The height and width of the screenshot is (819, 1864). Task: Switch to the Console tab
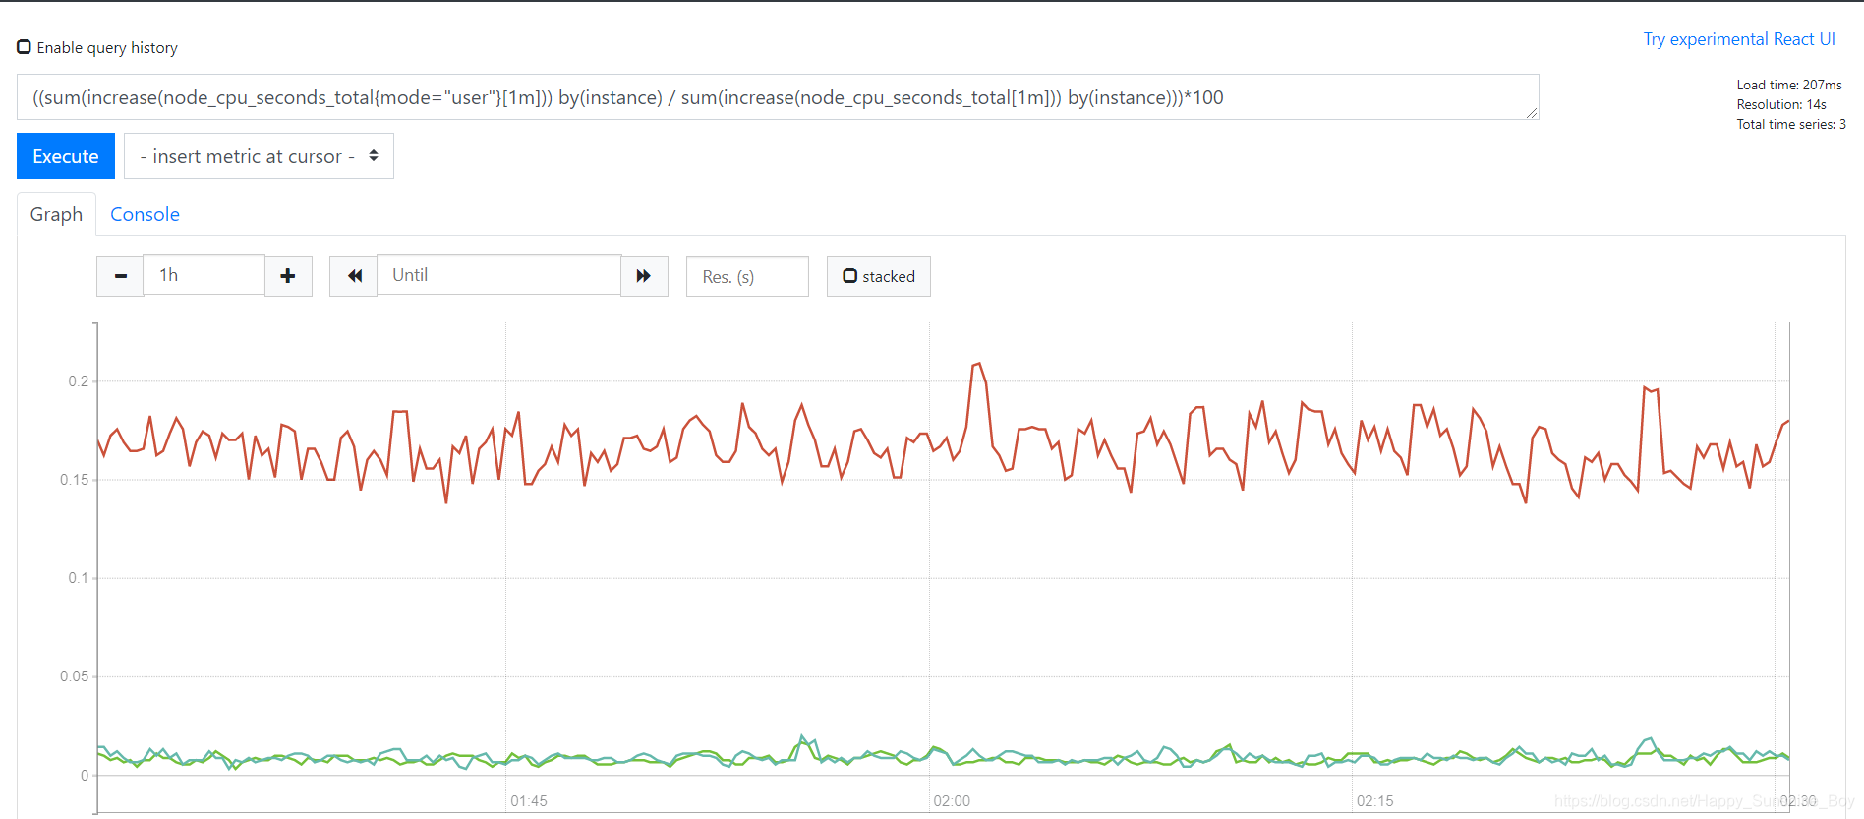(x=145, y=214)
